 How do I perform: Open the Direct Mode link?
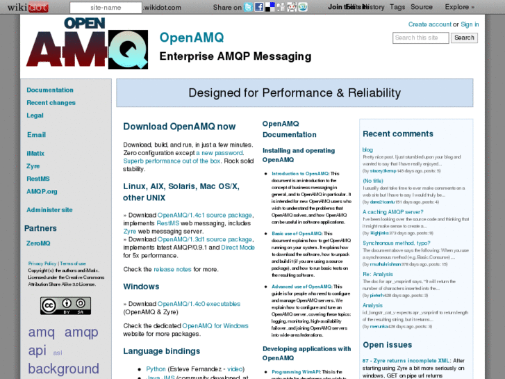pyautogui.click(x=238, y=248)
